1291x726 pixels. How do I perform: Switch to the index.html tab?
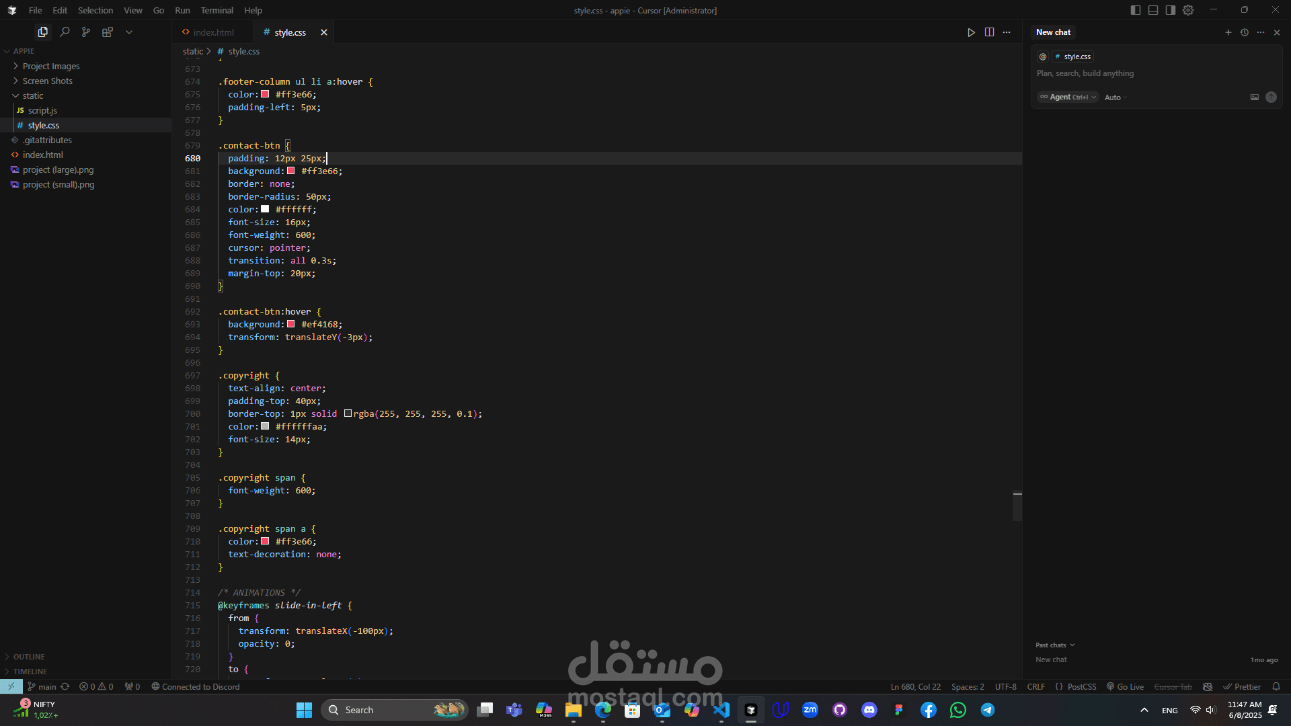tap(213, 32)
